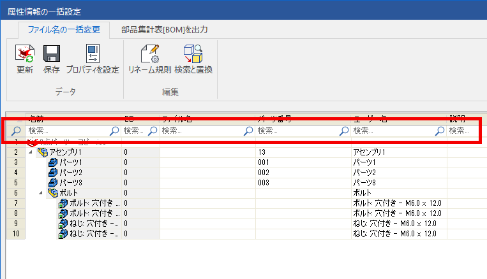Click part number cell 13
Viewport: 487px width, 279px height.
[x=303, y=152]
